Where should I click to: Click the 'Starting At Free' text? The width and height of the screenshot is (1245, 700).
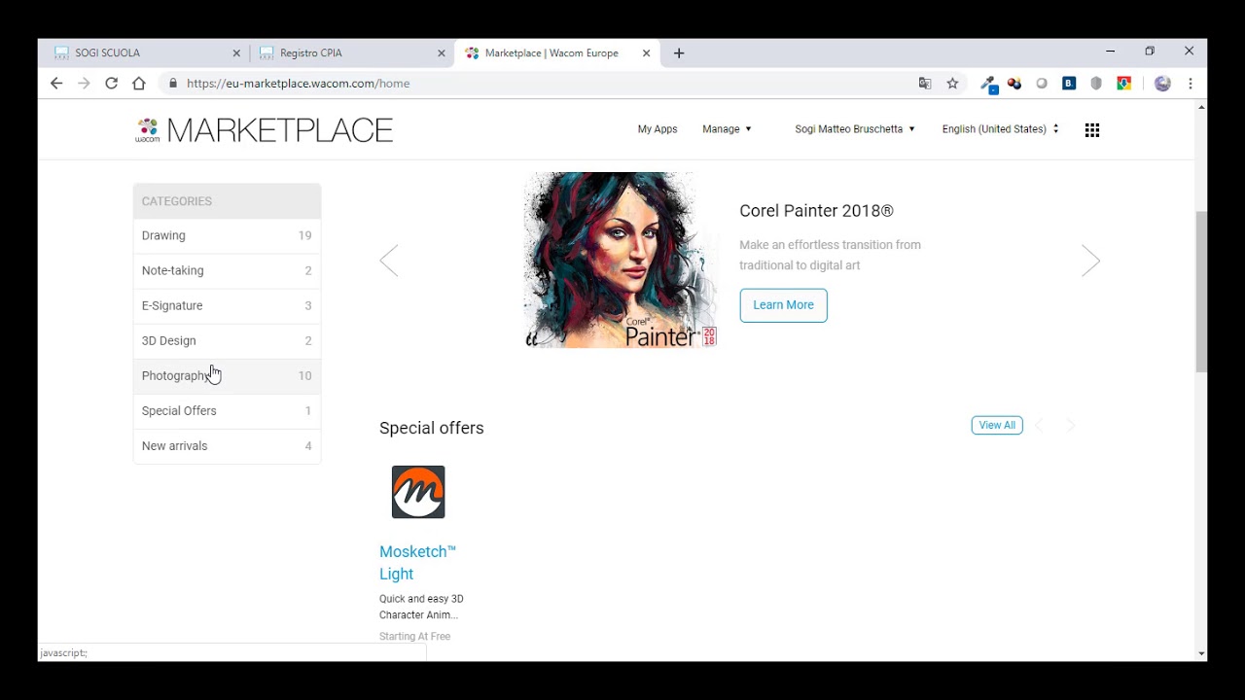[415, 637]
